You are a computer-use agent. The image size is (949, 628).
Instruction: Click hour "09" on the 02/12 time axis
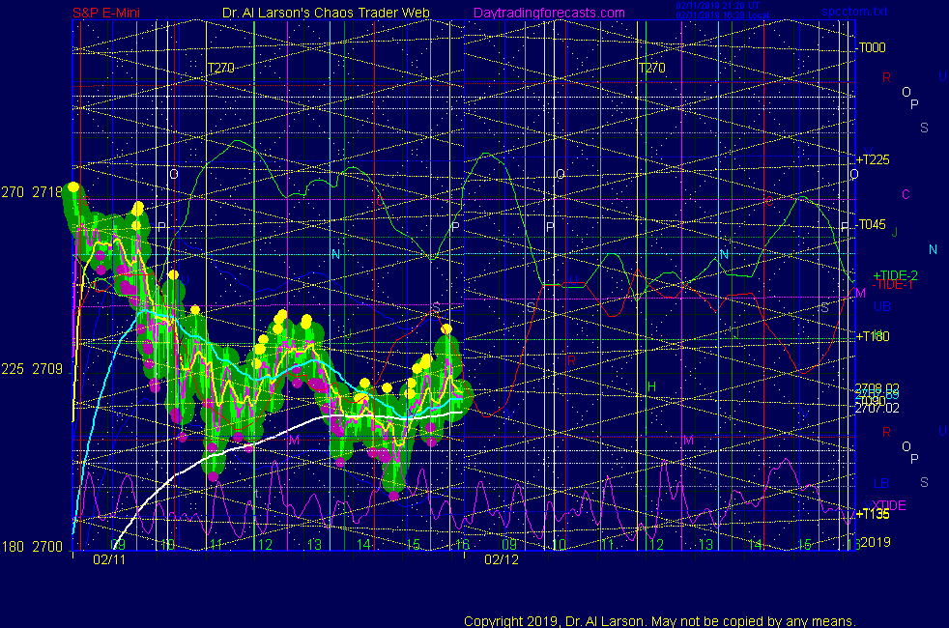pyautogui.click(x=509, y=545)
